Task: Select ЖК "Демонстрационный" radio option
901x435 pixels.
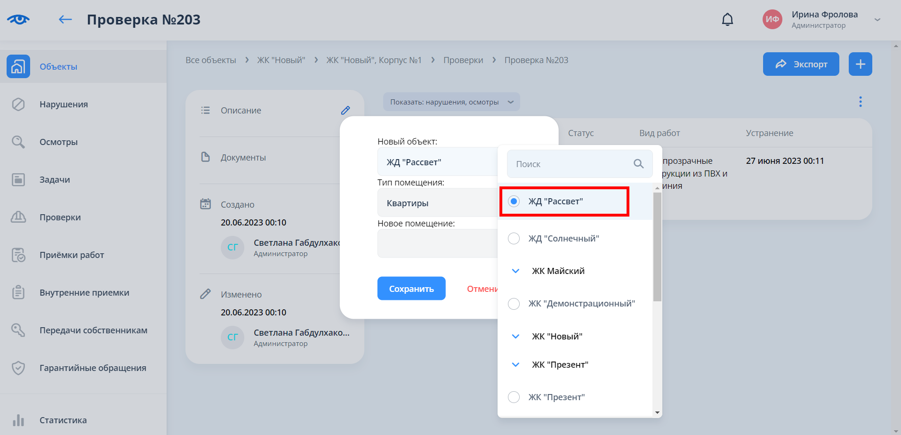Action: pyautogui.click(x=514, y=304)
